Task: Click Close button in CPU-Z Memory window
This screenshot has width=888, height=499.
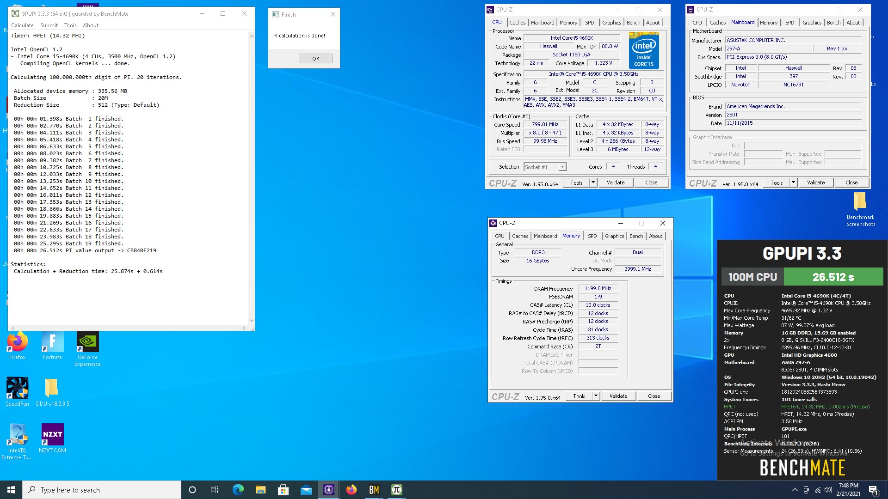Action: tap(654, 396)
